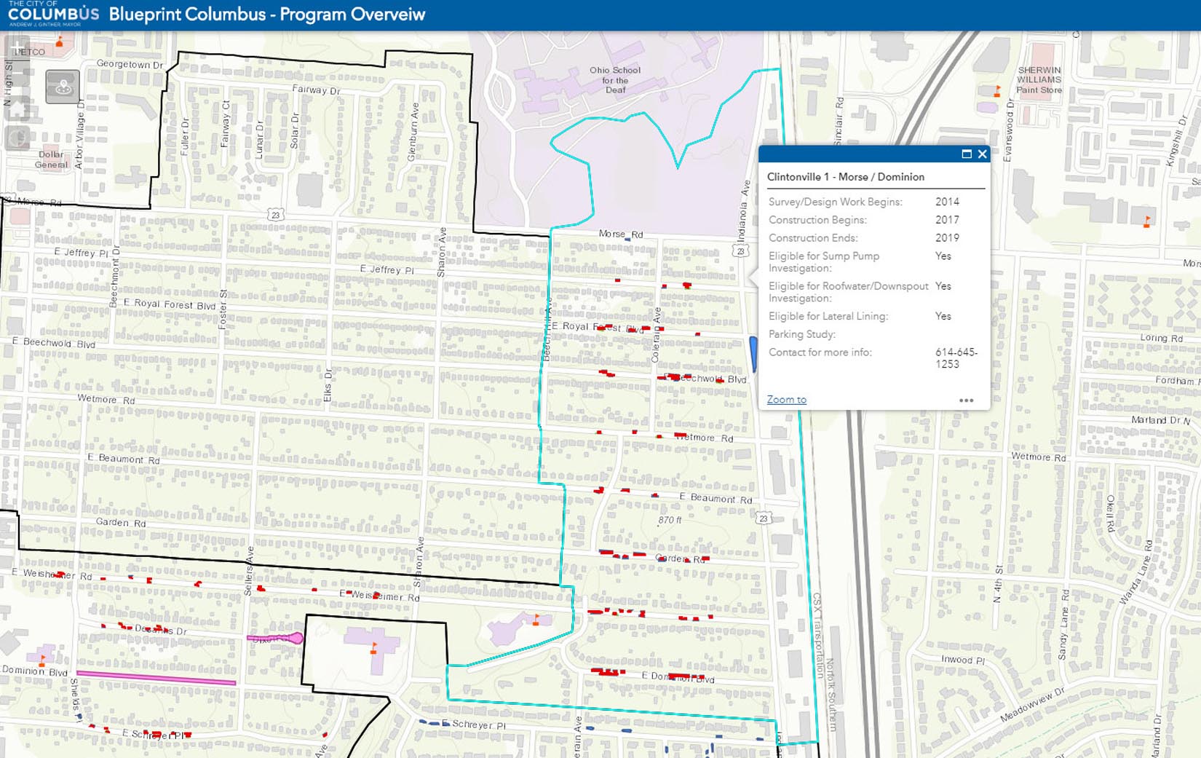1201x758 pixels.
Task: Click the popup title Clintonville 1 - Morse / Dominion
Action: click(x=845, y=177)
